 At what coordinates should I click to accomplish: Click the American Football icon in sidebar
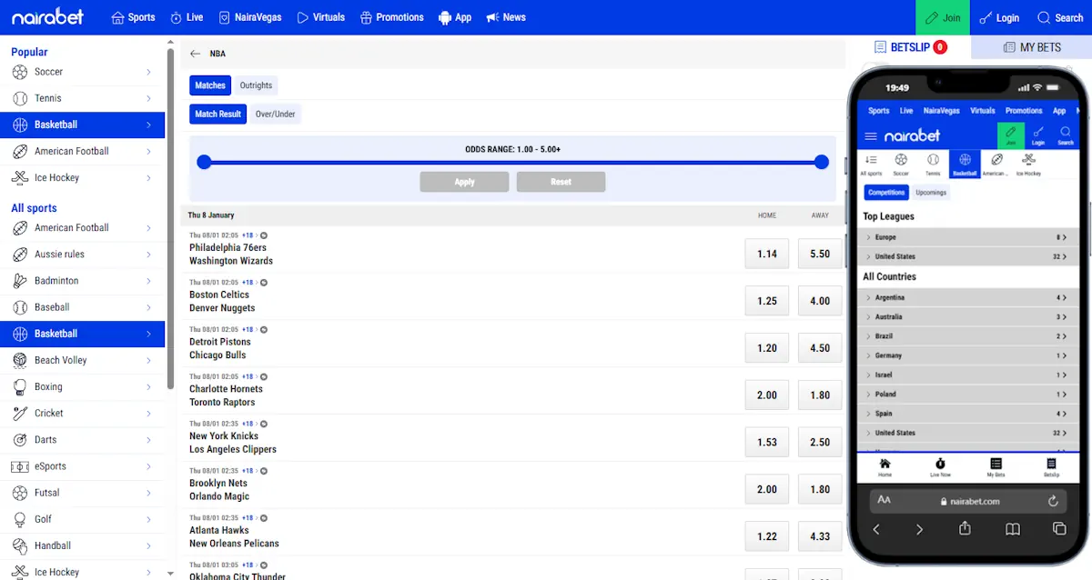[x=20, y=151]
